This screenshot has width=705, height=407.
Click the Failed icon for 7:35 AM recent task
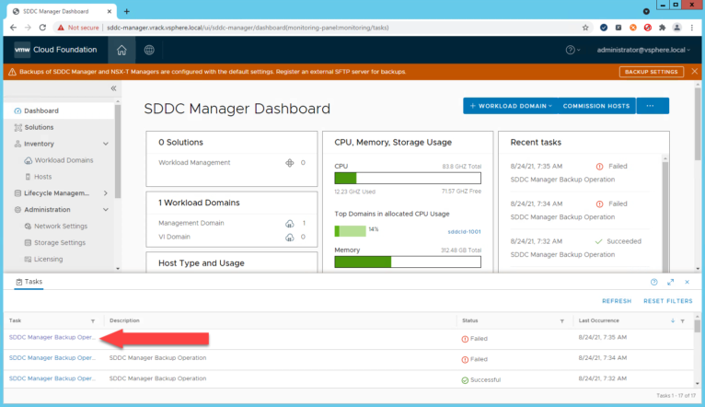(599, 167)
